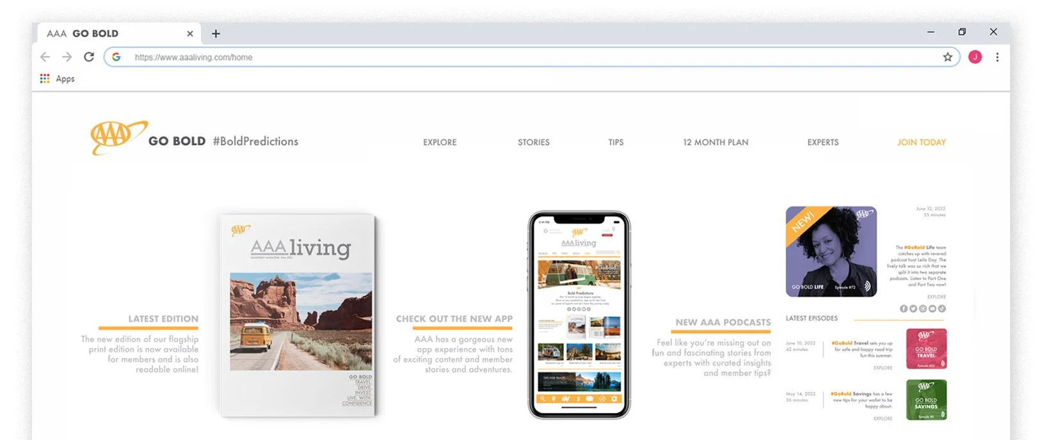Open the Instagram icon under the podcast
This screenshot has height=440, width=1042.
tap(923, 308)
